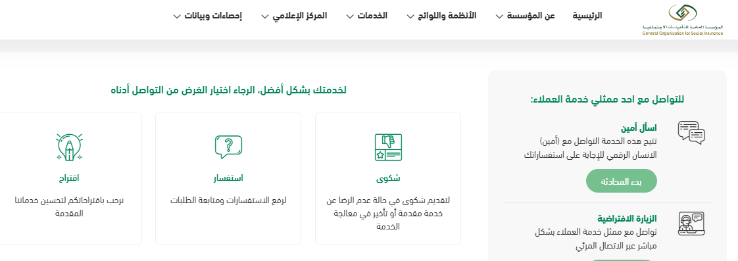Click the GOSI logo in the header
738x261 pixels.
[683, 19]
